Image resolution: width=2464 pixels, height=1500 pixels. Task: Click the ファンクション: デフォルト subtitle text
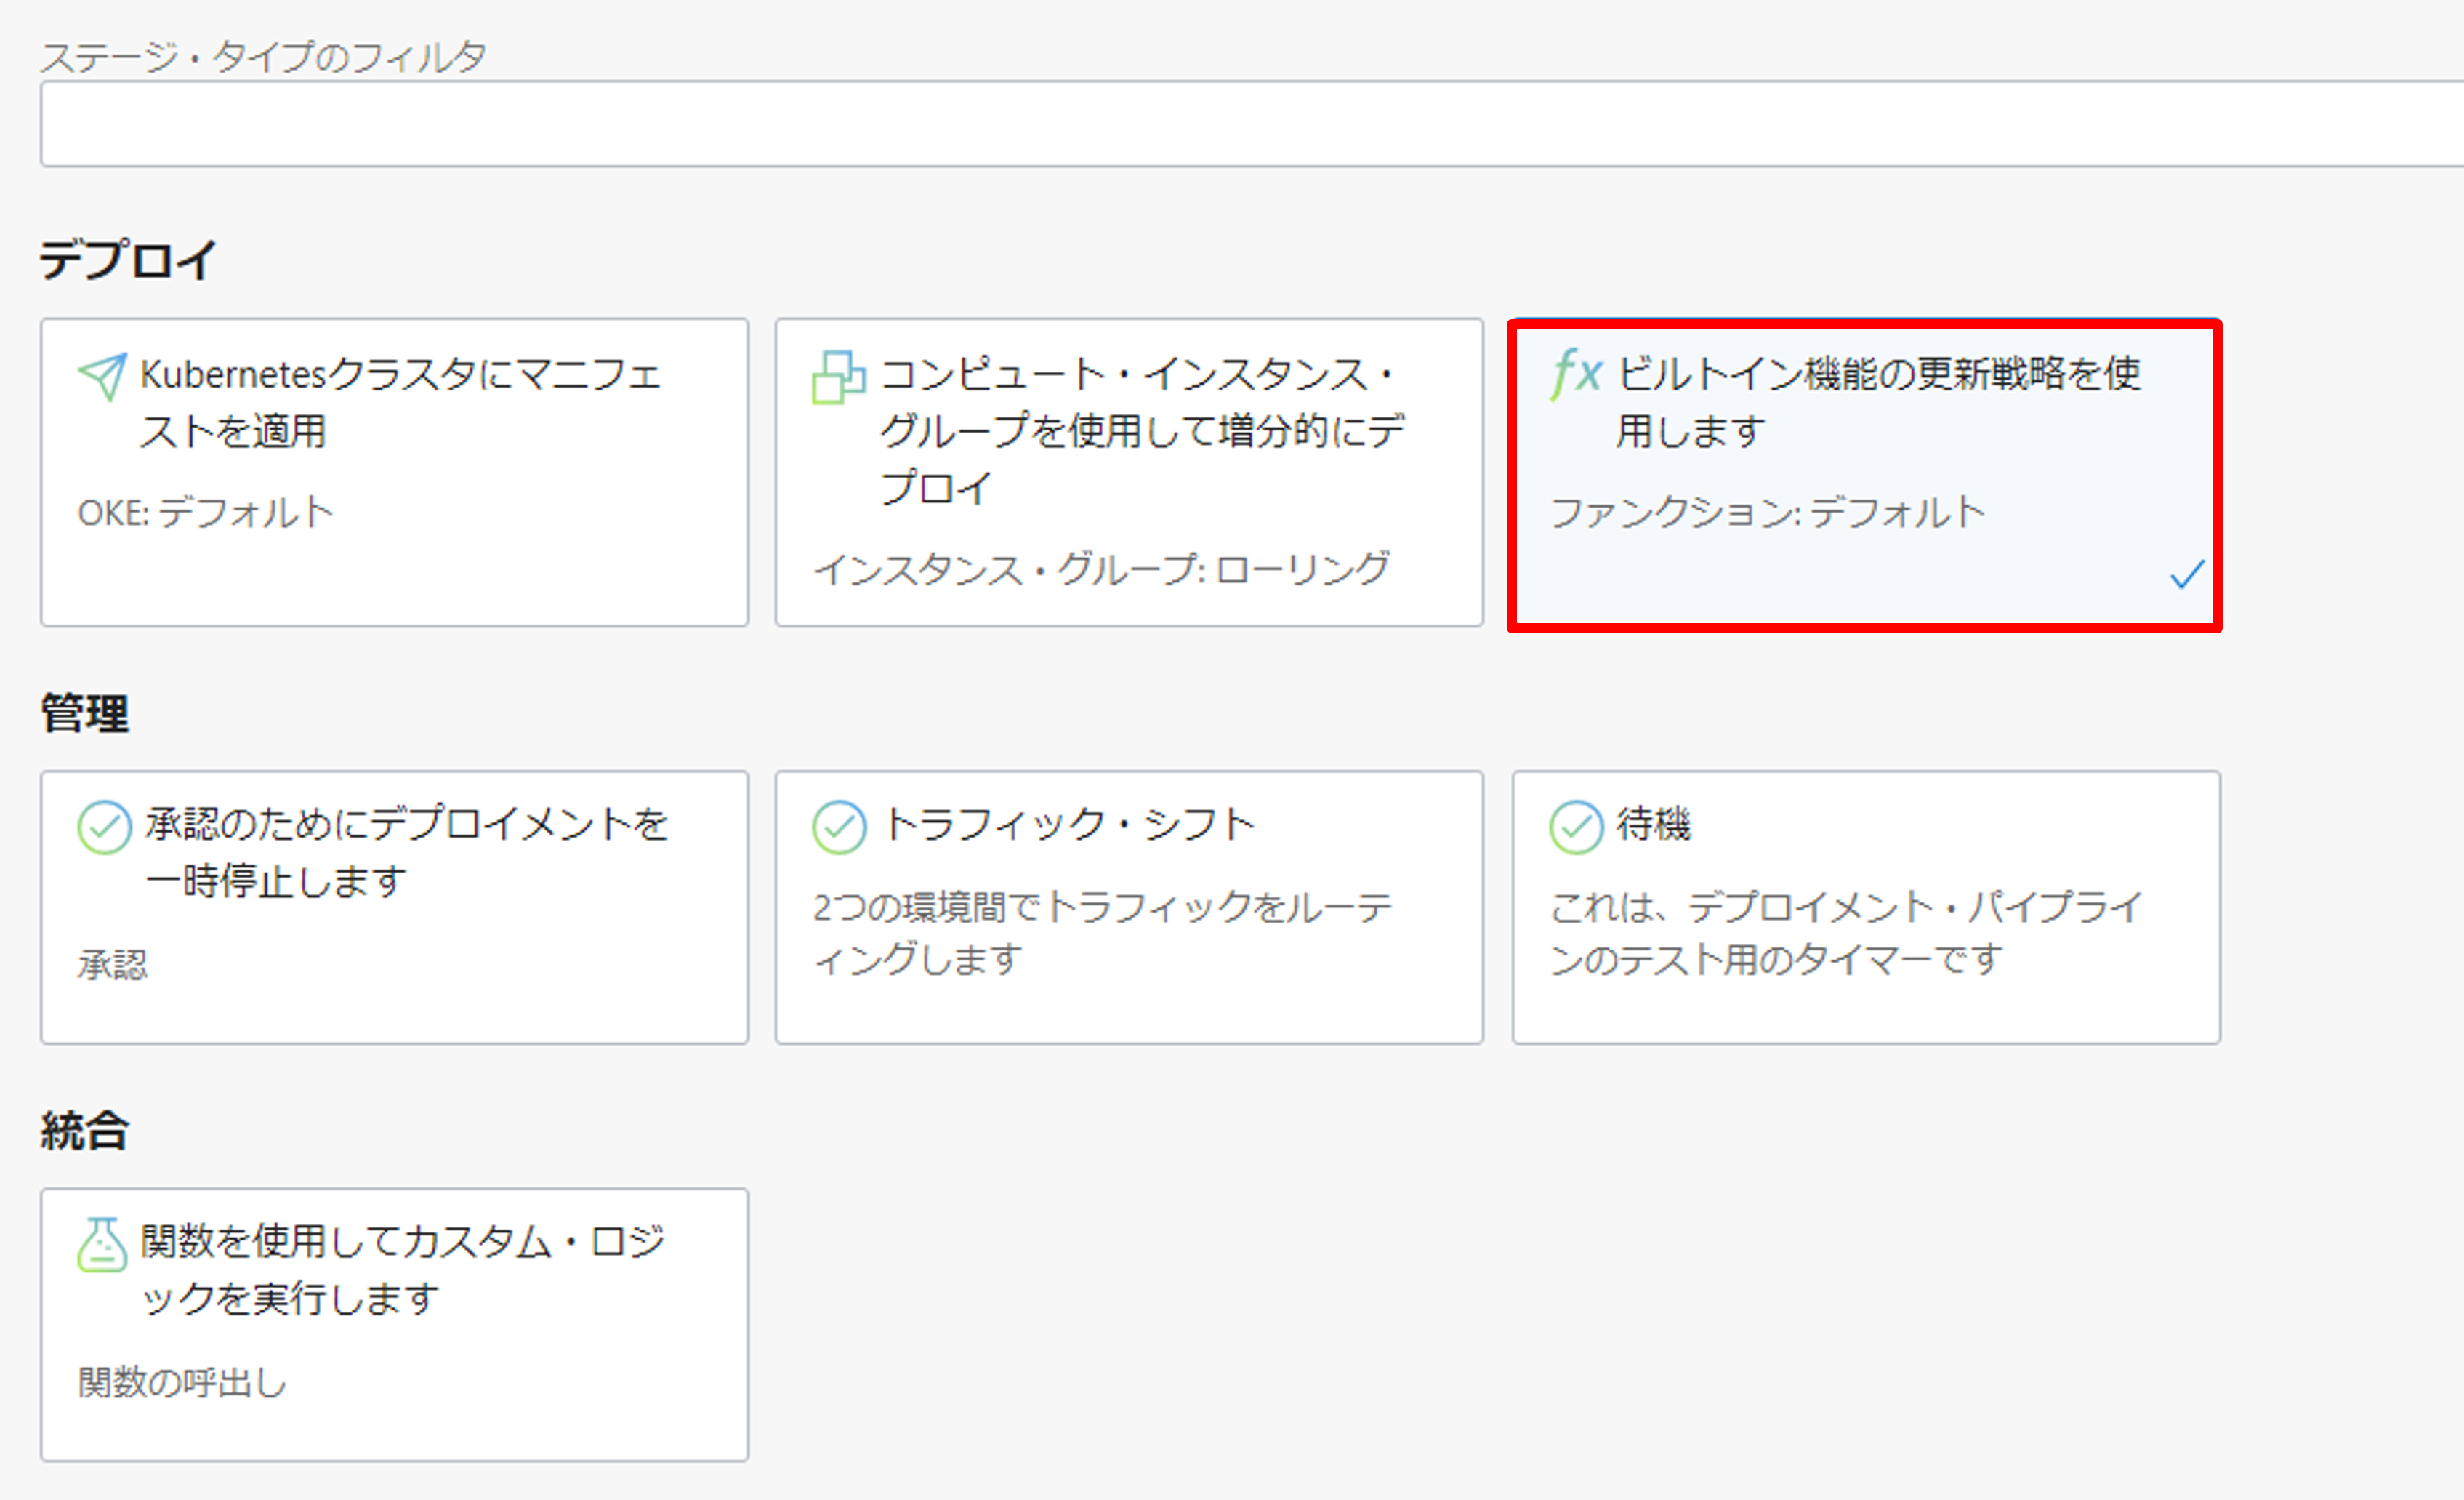tap(1767, 513)
